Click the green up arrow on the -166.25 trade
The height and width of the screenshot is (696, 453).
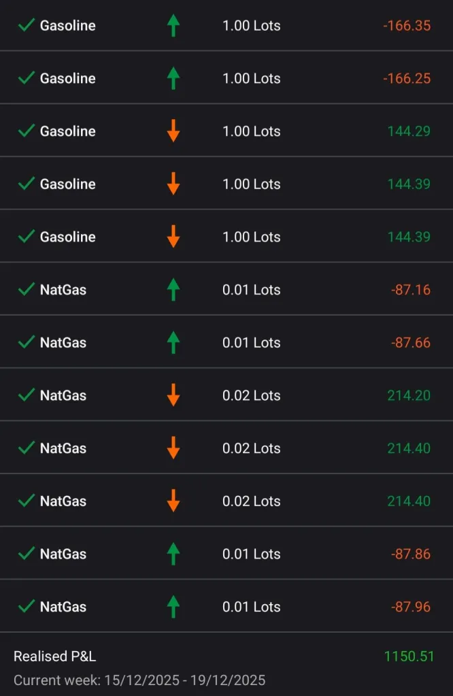[x=173, y=78]
